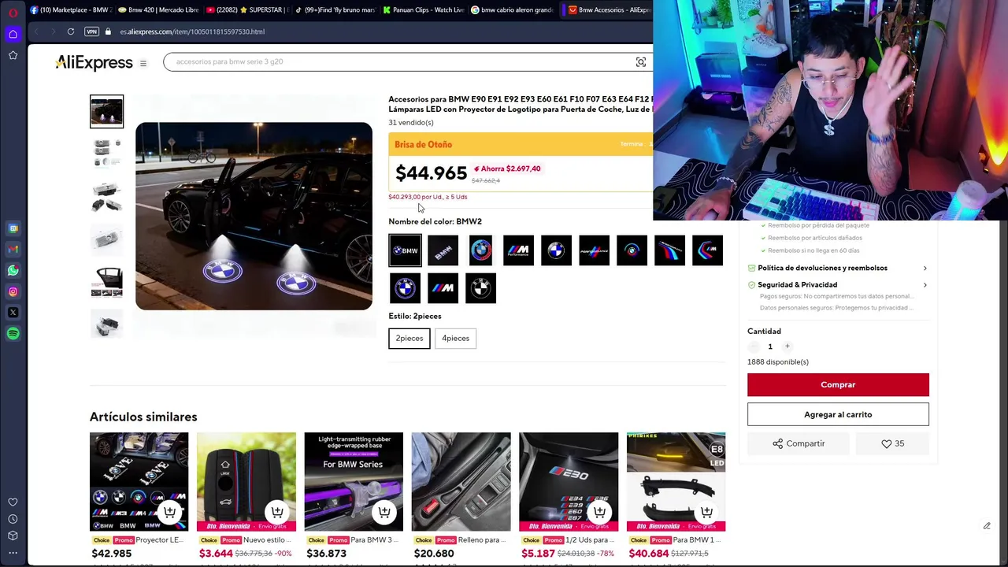Screen dimensions: 1008x567
Task: Choose the 4pieces style
Action: click(455, 338)
